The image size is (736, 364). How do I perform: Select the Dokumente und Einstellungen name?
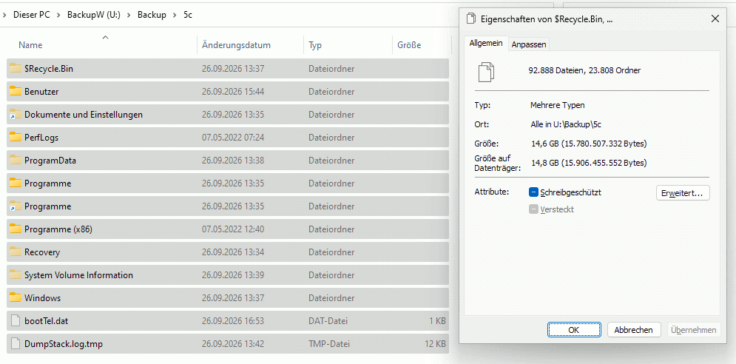[x=84, y=115]
